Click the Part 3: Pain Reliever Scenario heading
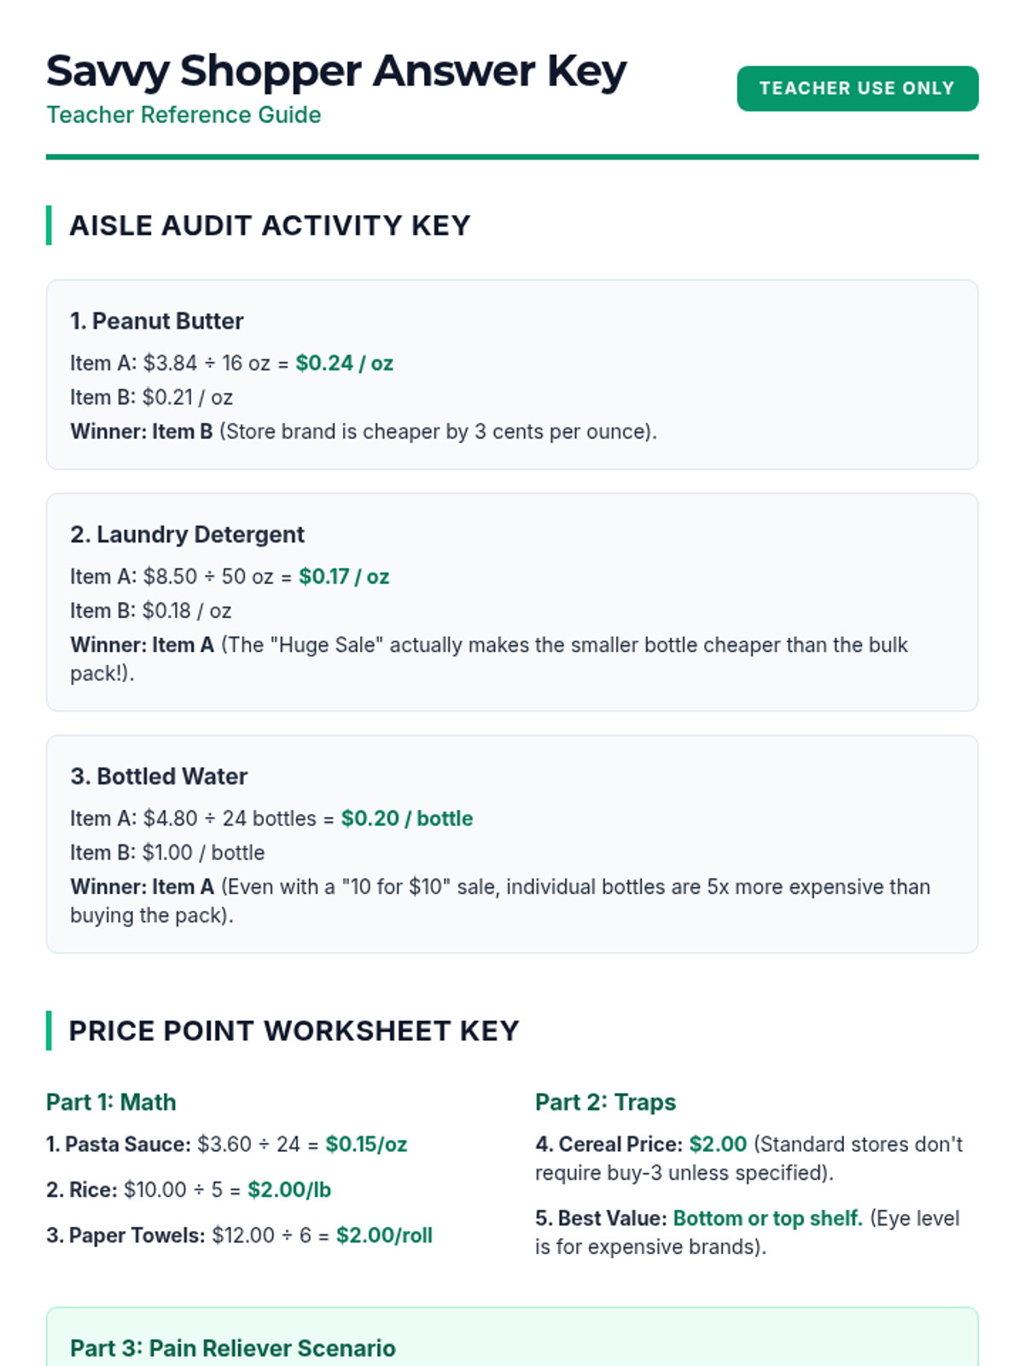Image resolution: width=1024 pixels, height=1366 pixels. pos(233,1348)
